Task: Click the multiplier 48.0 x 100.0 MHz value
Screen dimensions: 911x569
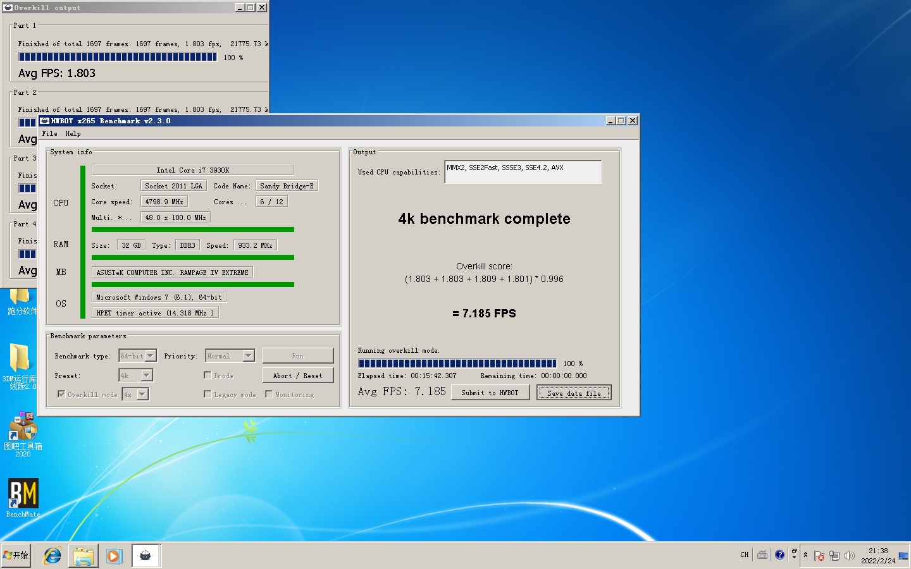Action: (175, 217)
